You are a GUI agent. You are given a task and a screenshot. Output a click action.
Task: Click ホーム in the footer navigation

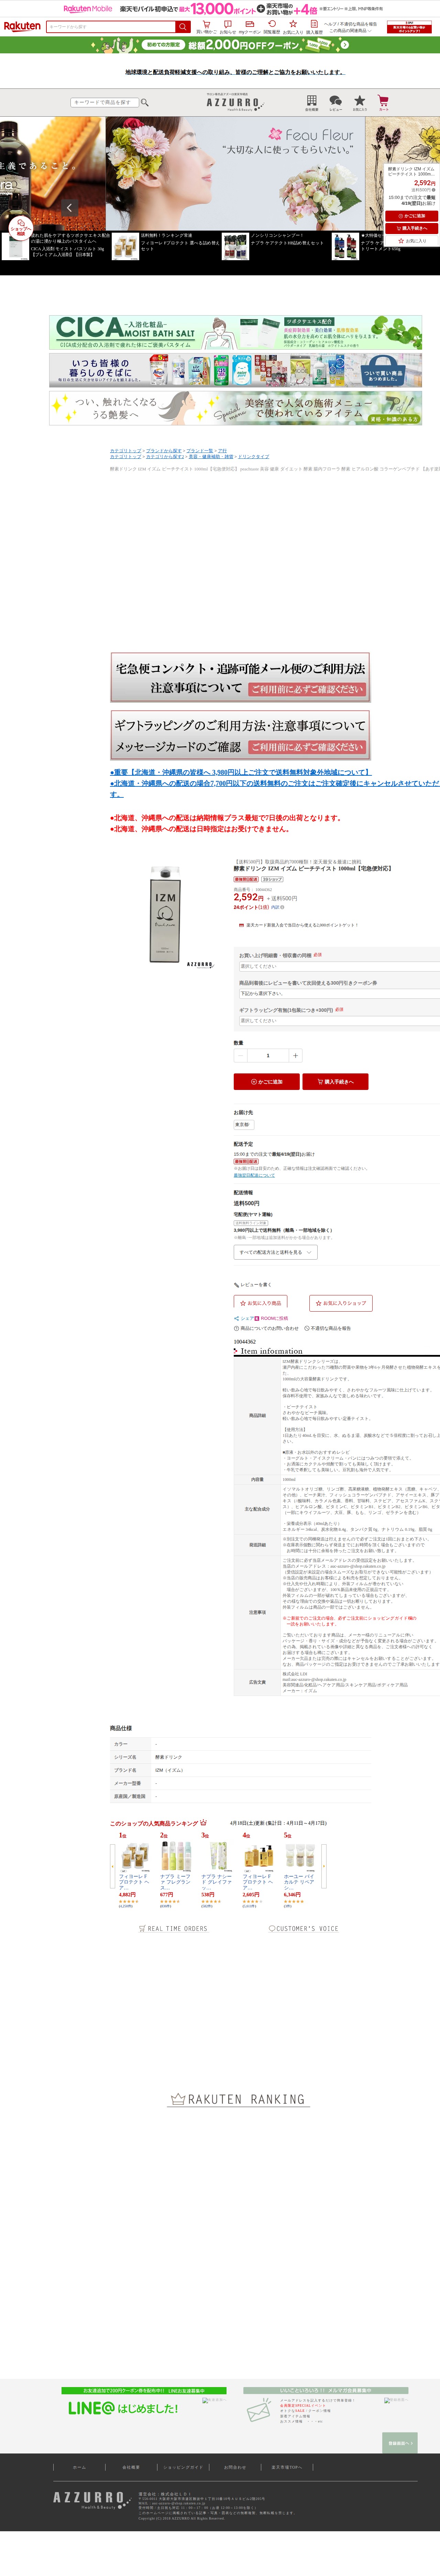coord(80,2467)
